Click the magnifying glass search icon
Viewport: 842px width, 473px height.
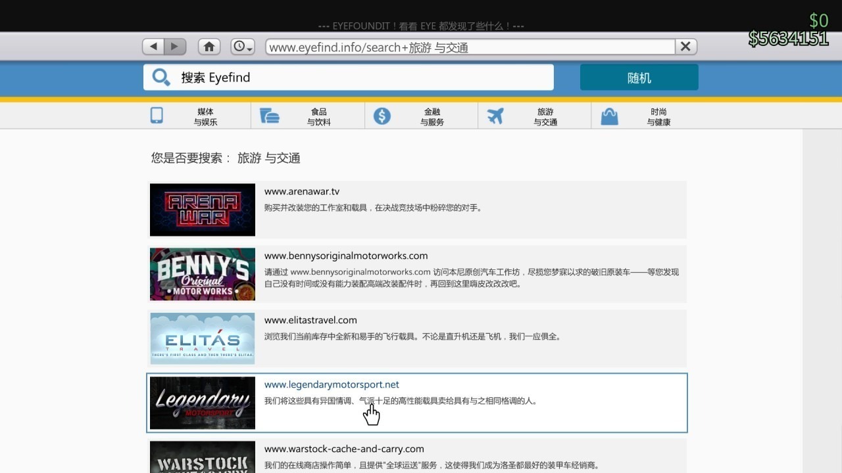[161, 78]
